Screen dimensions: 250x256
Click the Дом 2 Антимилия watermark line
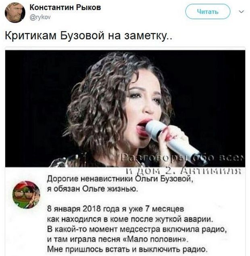pos(184,172)
